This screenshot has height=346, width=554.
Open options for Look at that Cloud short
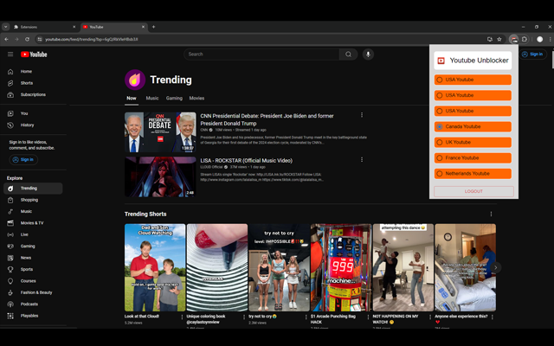click(x=182, y=317)
